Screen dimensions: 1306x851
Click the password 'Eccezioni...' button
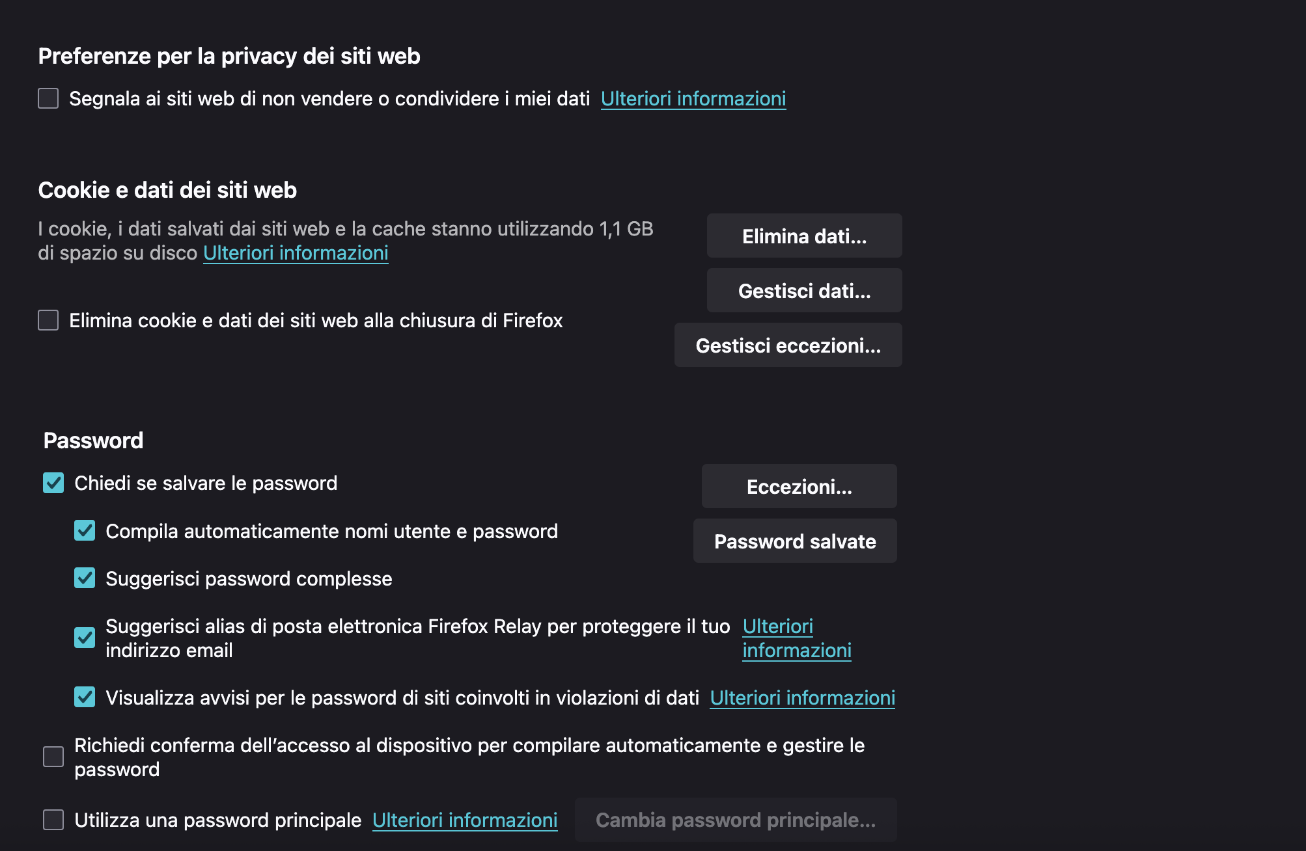click(x=799, y=487)
